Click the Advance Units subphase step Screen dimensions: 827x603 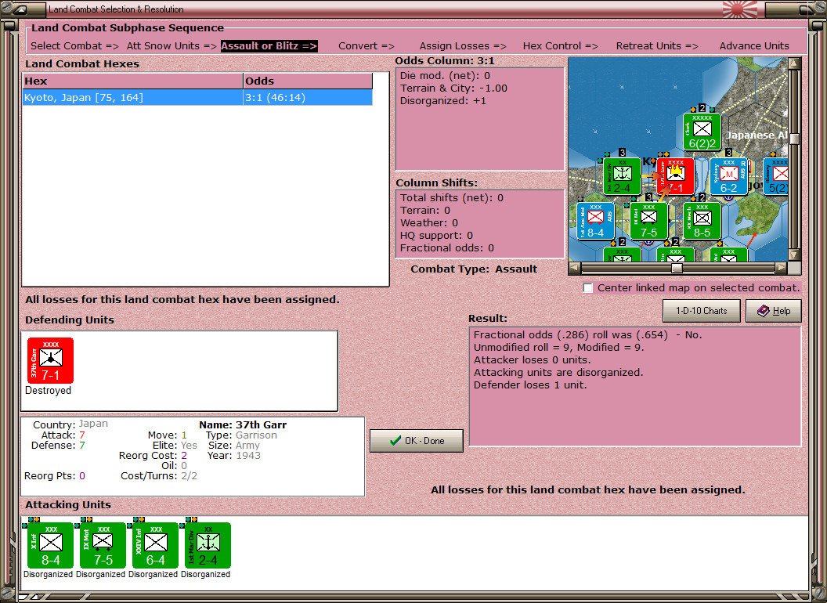(754, 46)
